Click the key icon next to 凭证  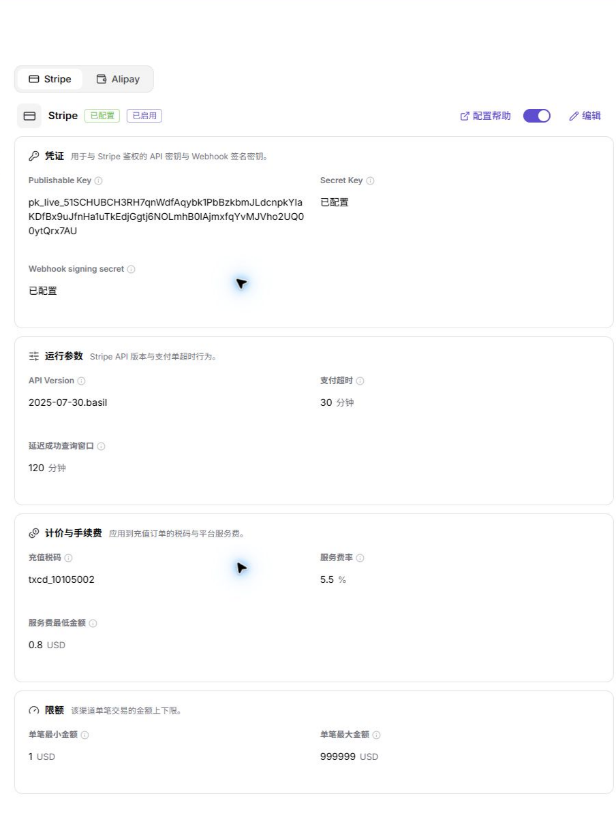coord(34,156)
